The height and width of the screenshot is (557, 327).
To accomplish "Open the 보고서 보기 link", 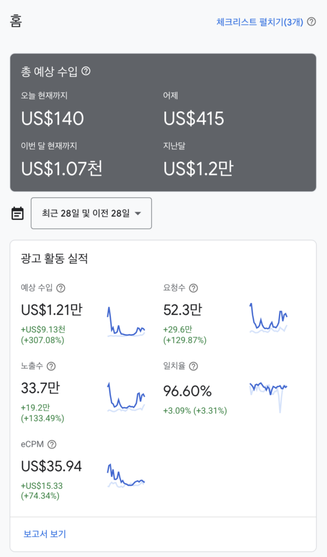I will (x=45, y=534).
